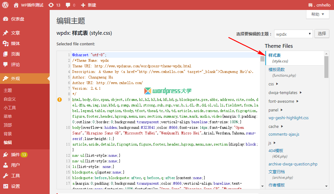Click the "blockquote,q{quotes:none;}" code line

(x=98, y=172)
